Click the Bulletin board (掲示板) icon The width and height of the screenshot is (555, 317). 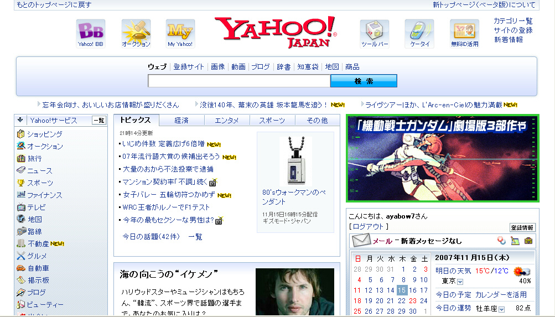(21, 280)
